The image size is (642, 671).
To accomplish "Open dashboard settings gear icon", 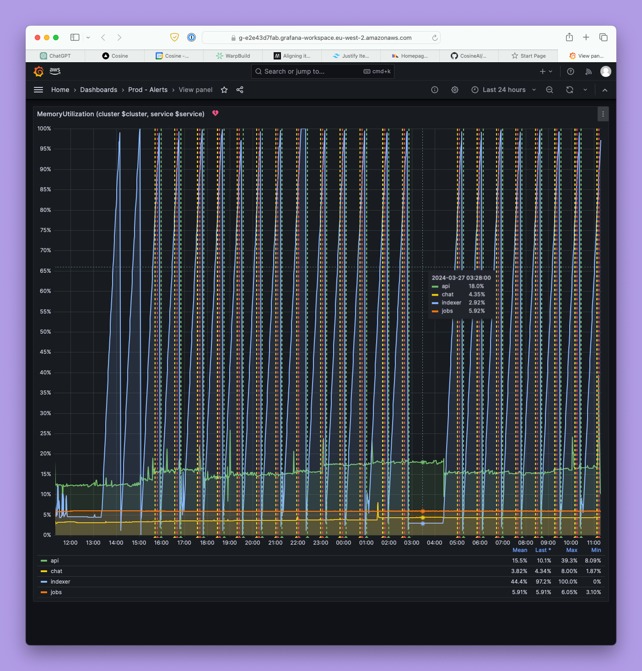I will [455, 90].
